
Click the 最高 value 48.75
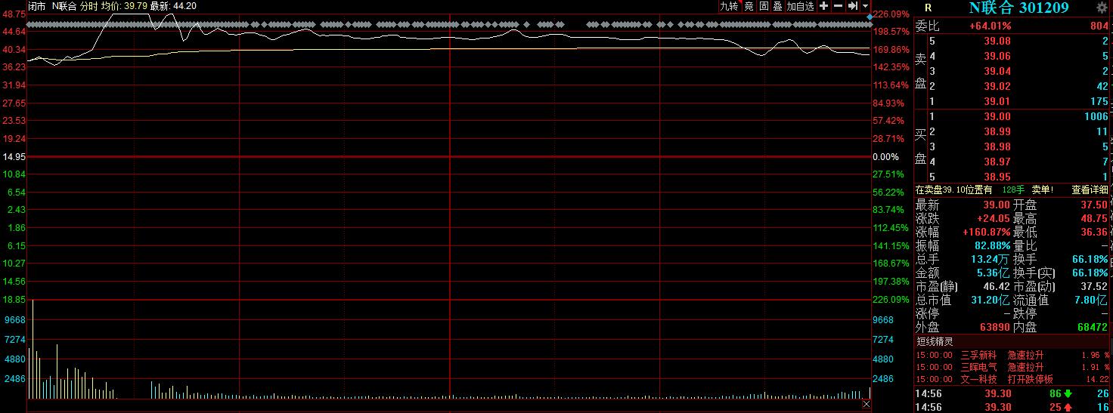pyautogui.click(x=1095, y=218)
